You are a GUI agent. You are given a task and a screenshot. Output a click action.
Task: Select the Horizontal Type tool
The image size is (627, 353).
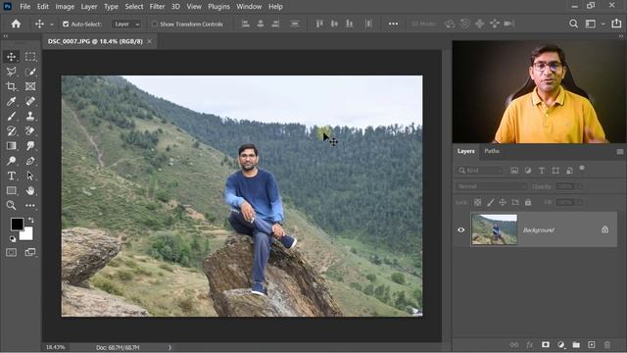[11, 176]
